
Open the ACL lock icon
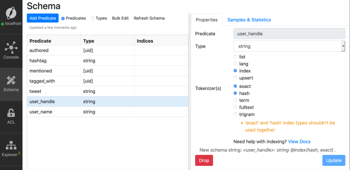pyautogui.click(x=11, y=113)
